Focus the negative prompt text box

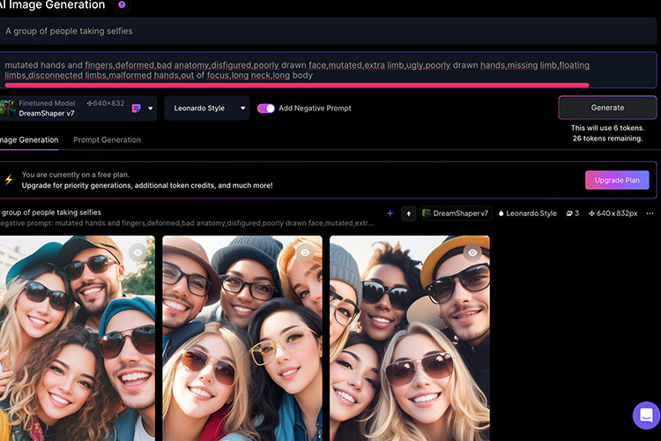click(x=328, y=70)
